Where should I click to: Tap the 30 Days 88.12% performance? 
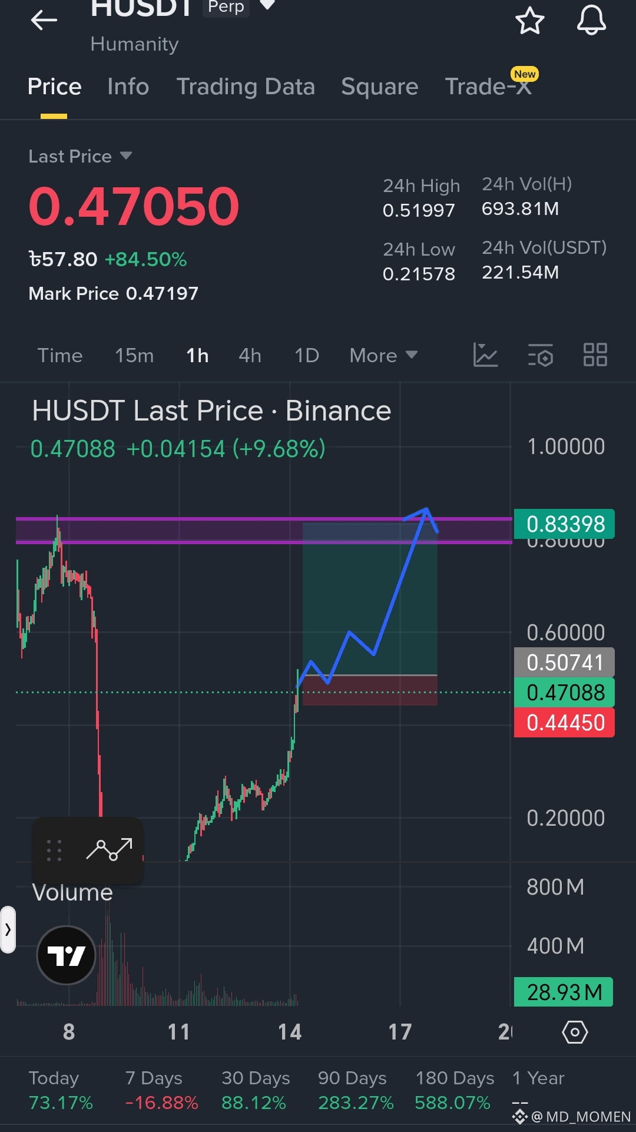tap(256, 1090)
